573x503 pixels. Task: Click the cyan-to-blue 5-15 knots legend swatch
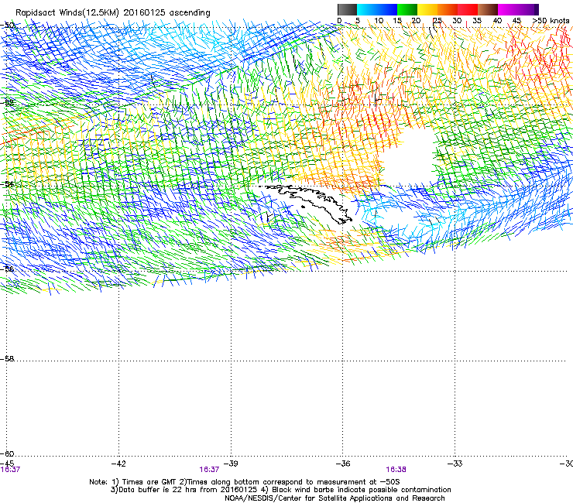pos(377,9)
